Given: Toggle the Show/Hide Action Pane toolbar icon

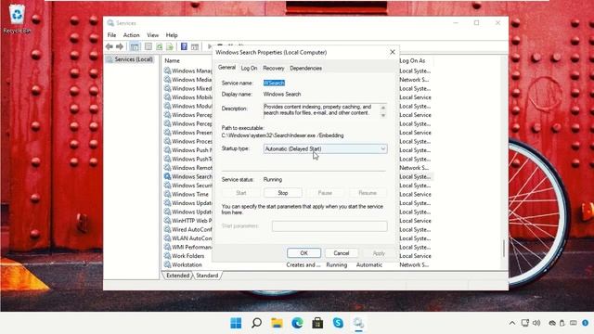Looking at the screenshot, I should 195,46.
